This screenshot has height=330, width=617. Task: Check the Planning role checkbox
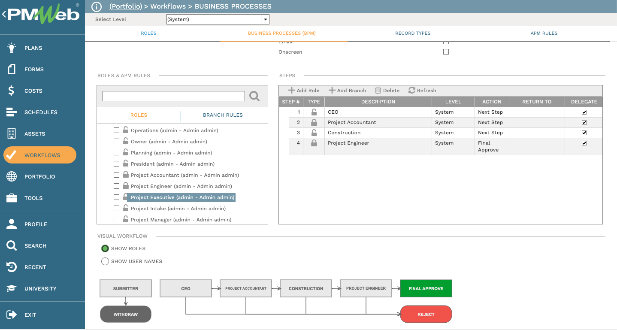pos(116,152)
